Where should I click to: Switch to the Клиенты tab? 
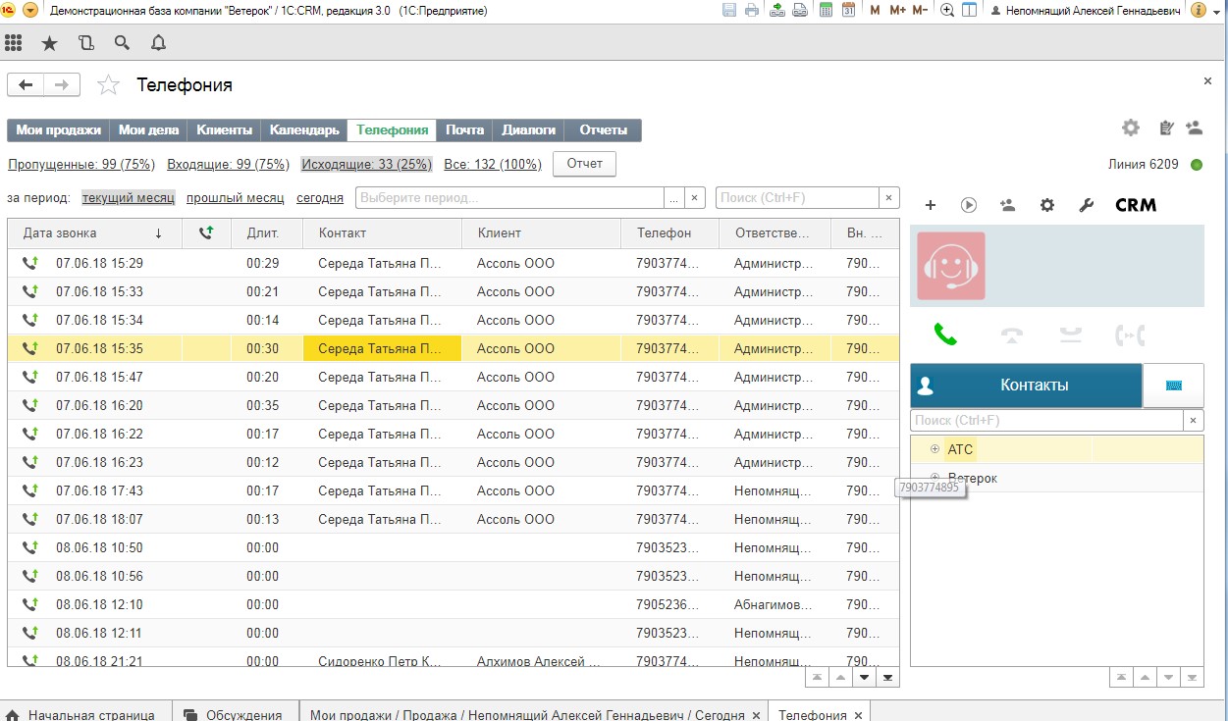tap(224, 130)
